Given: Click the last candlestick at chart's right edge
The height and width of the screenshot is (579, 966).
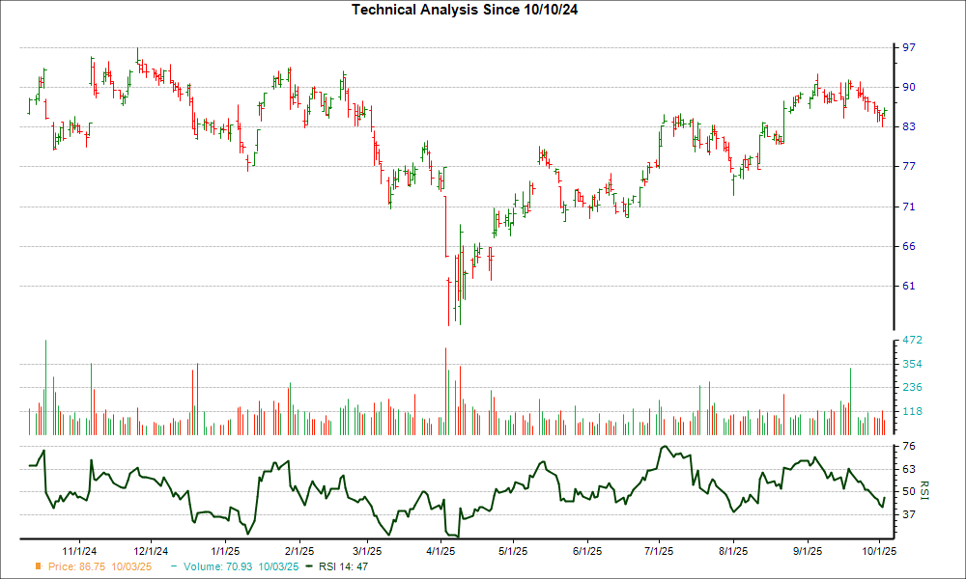Looking at the screenshot, I should pyautogui.click(x=885, y=112).
